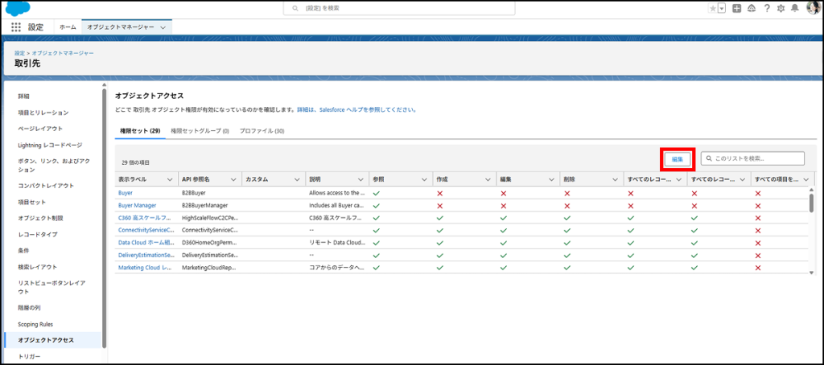Click the Salesforce cloud logo

(x=17, y=8)
